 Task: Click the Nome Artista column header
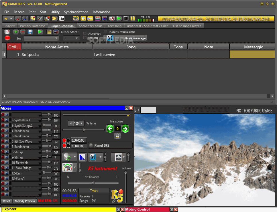click(x=57, y=47)
